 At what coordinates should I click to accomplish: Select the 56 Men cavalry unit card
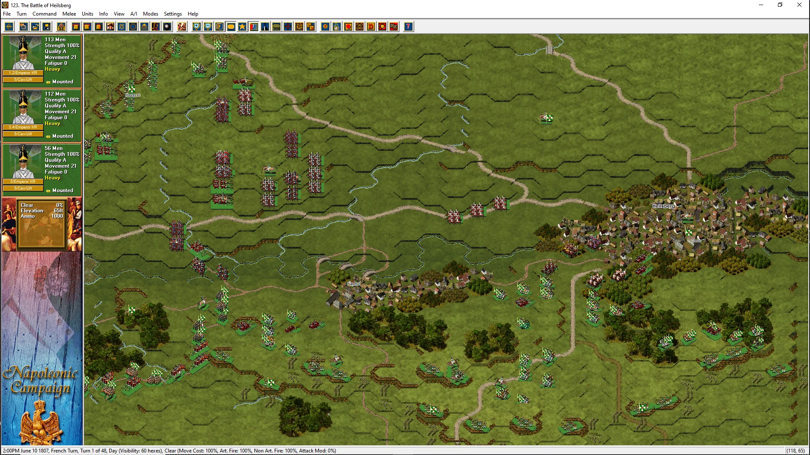coord(42,169)
